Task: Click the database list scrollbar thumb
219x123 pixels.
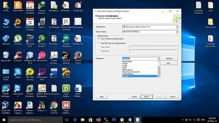Action: tap(159, 70)
